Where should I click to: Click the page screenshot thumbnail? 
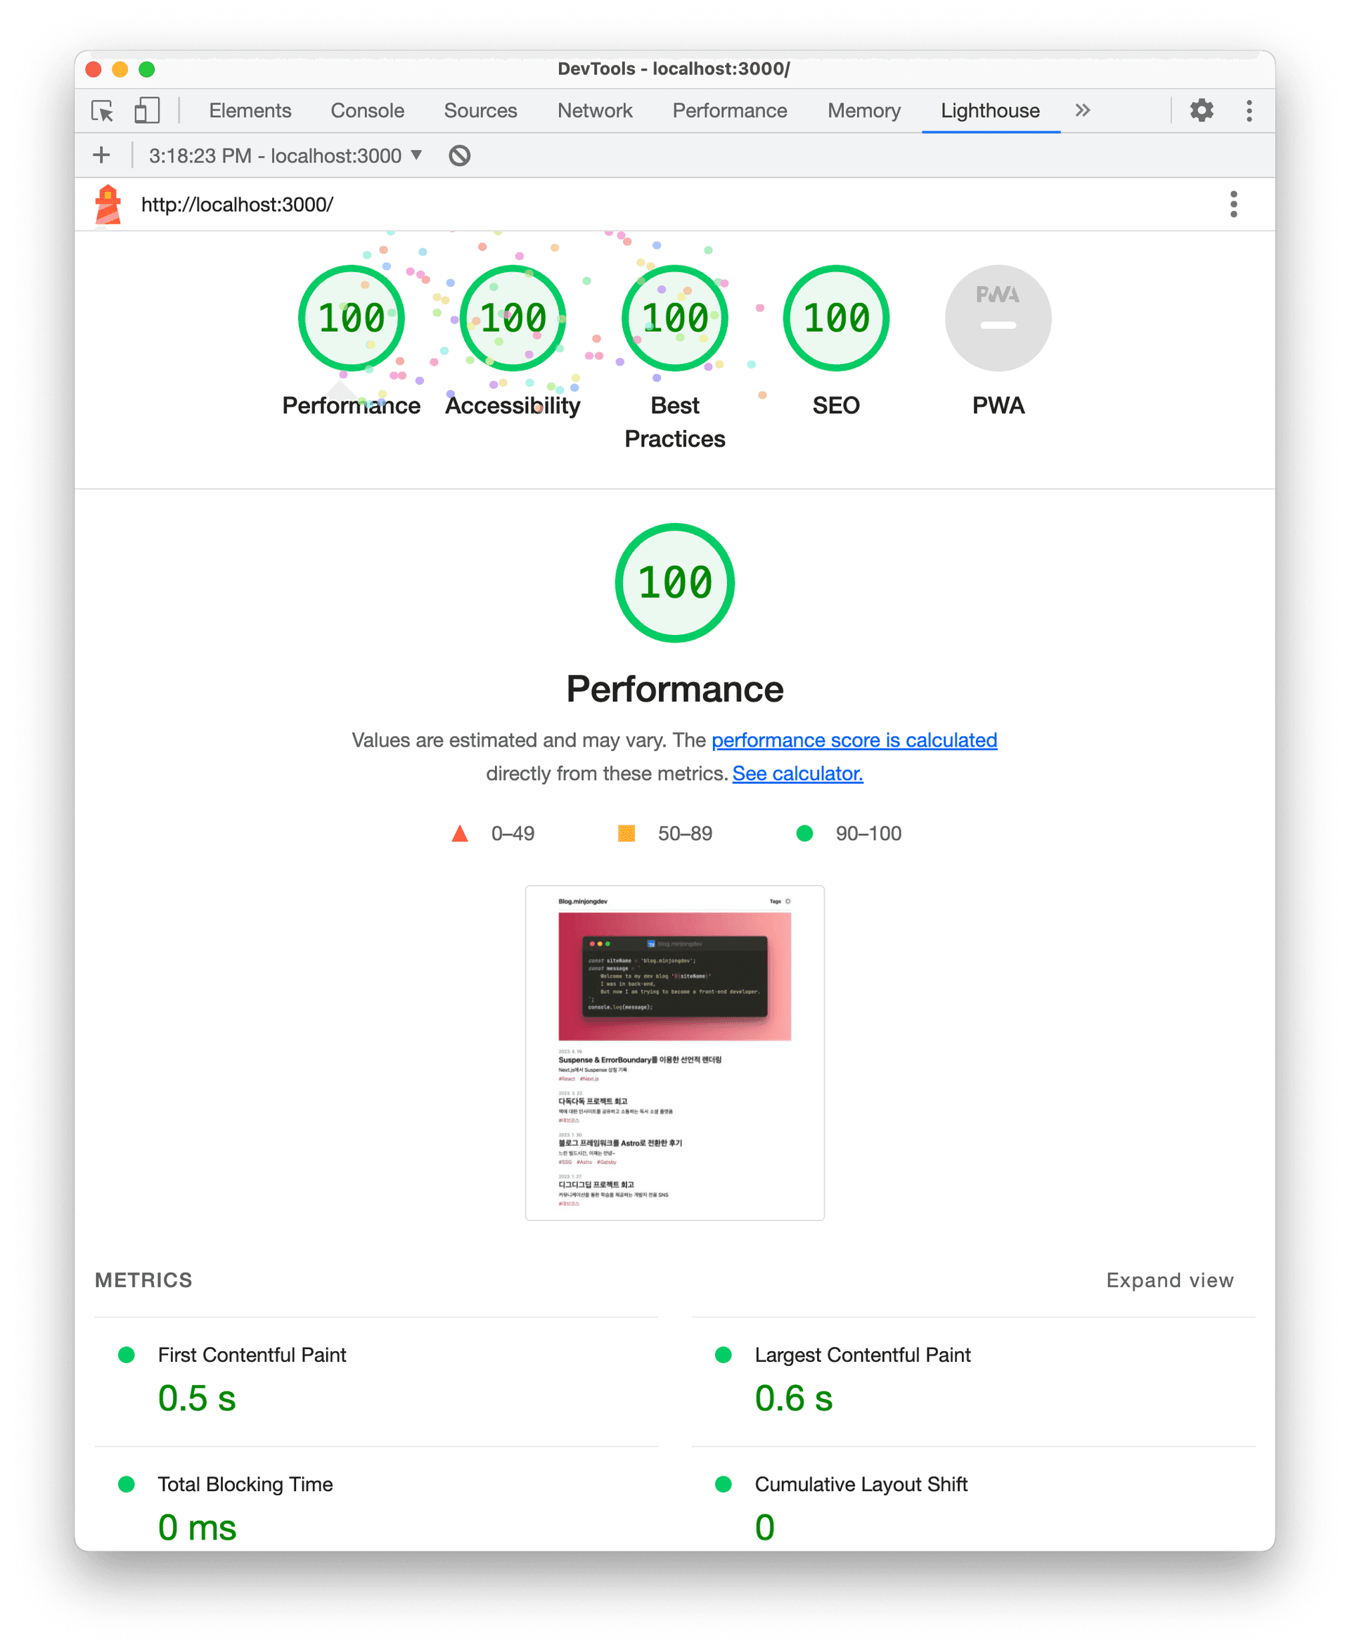click(674, 1053)
